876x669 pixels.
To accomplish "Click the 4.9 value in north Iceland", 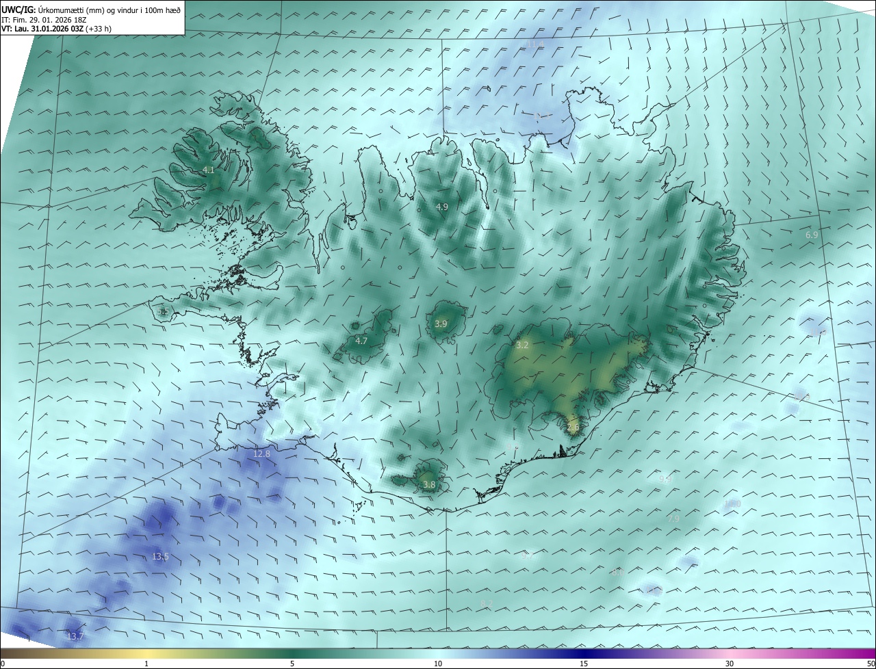I will click(442, 207).
